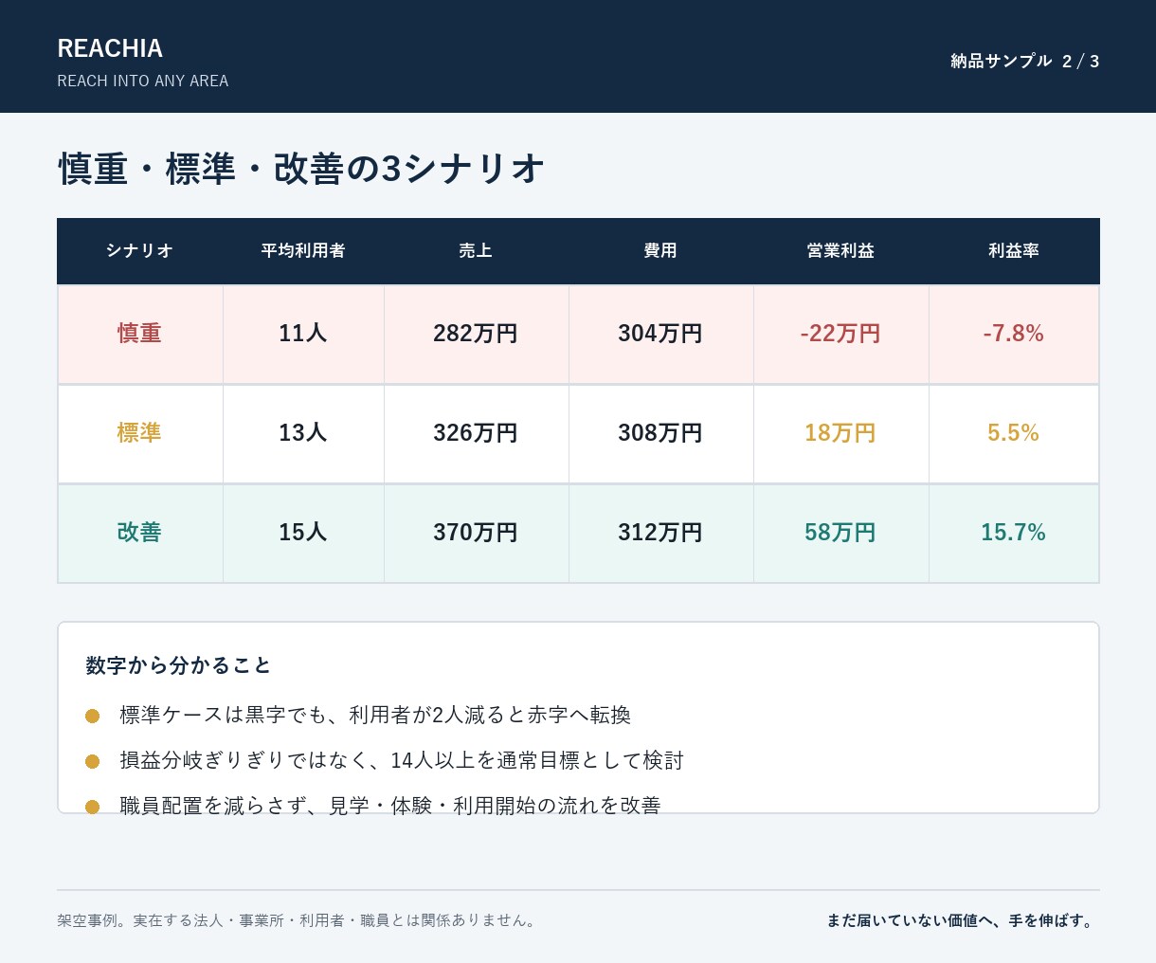1156x963 pixels.
Task: Click the 312万円 cost cell
Action: pyautogui.click(x=660, y=533)
